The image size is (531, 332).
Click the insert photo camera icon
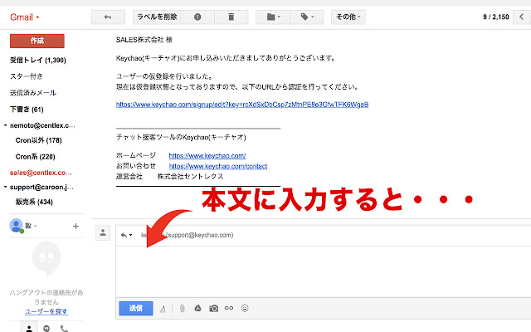[214, 309]
